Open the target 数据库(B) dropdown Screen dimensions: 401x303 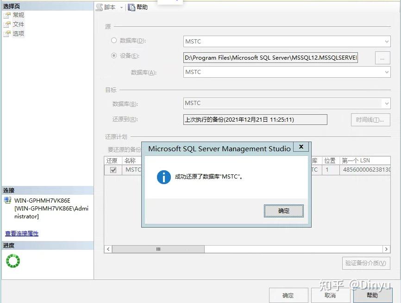coord(387,103)
